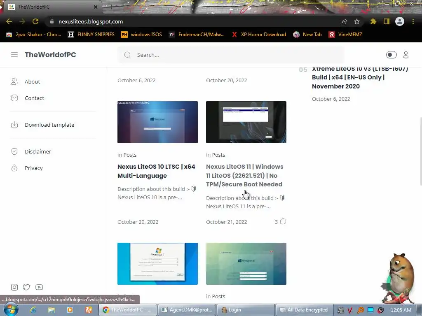This screenshot has width=422, height=316.
Task: Open the Privacy sidebar page
Action: [34, 168]
